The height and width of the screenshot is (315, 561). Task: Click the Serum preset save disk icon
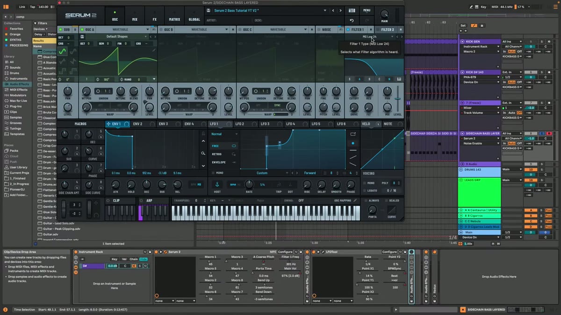(x=209, y=10)
